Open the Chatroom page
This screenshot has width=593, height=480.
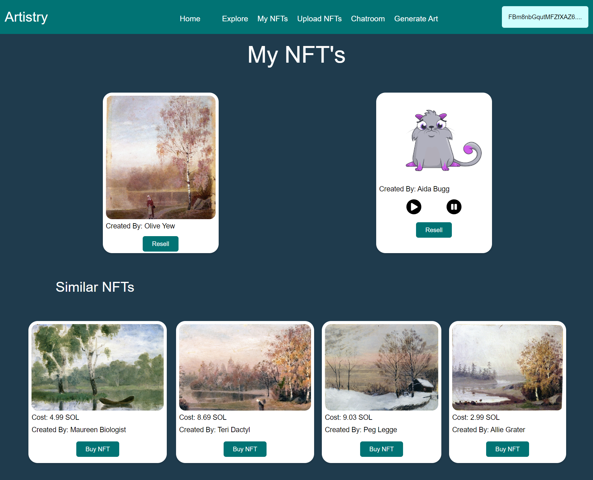(x=368, y=19)
